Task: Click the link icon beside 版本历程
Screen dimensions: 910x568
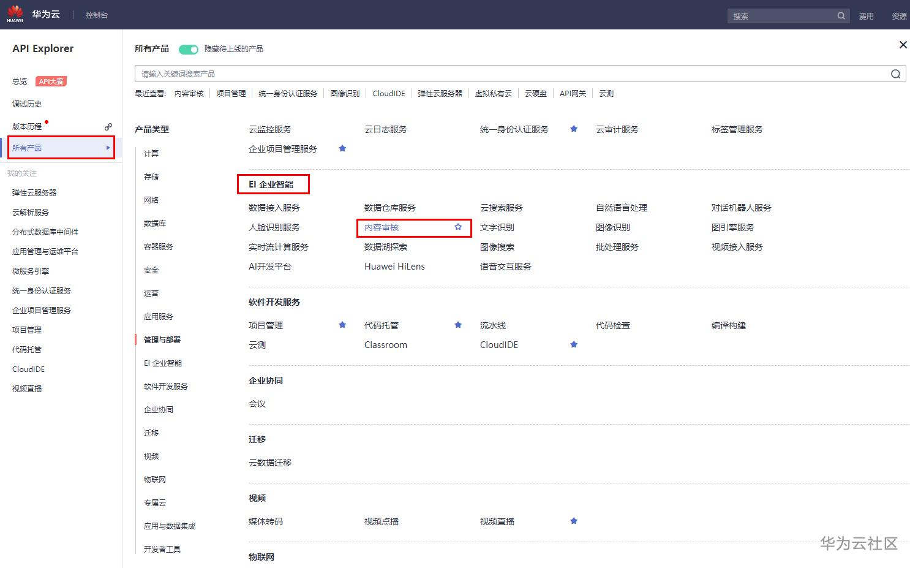Action: [108, 127]
